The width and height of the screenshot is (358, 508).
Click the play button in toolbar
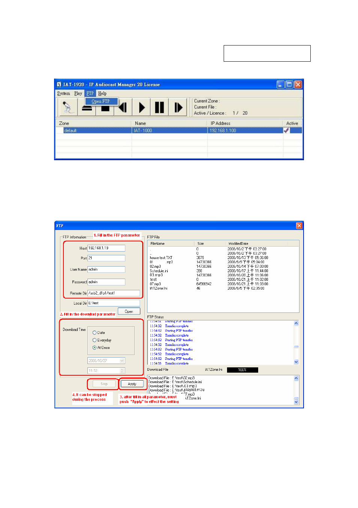click(x=141, y=108)
